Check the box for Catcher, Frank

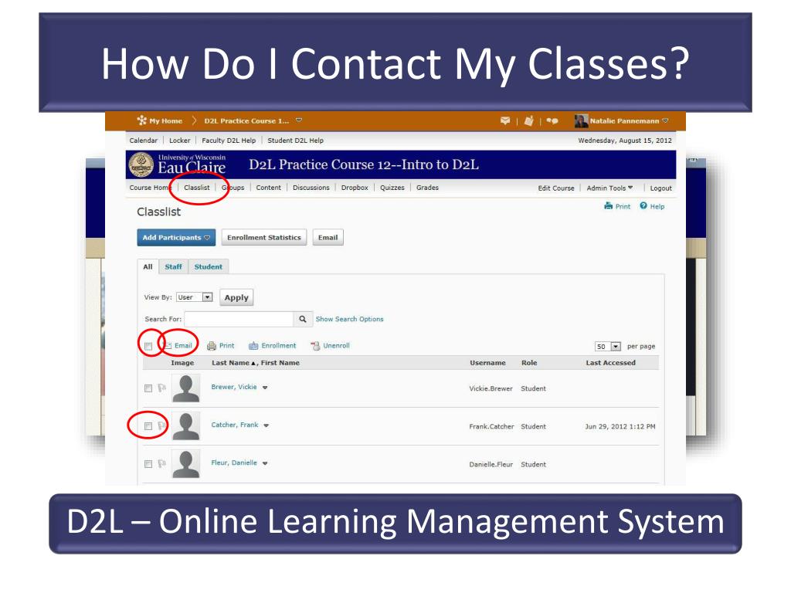(x=148, y=426)
